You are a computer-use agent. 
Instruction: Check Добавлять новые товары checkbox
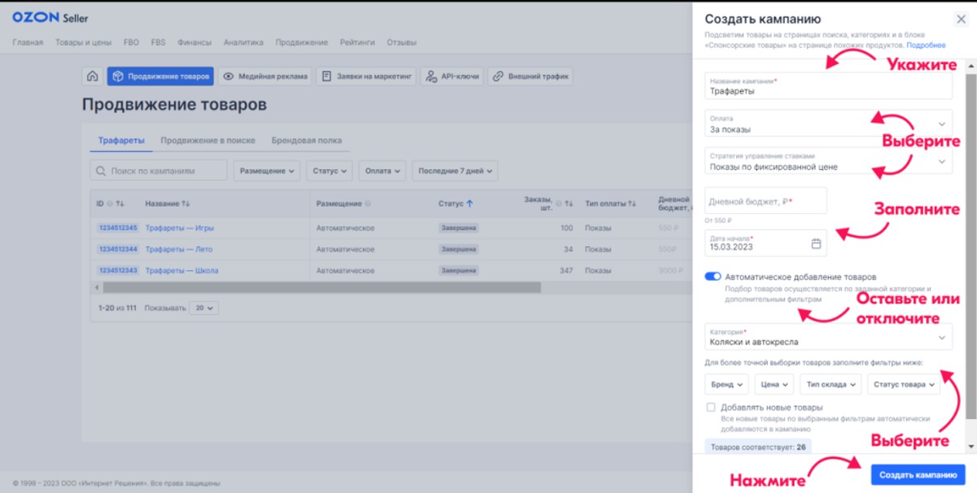pos(711,407)
